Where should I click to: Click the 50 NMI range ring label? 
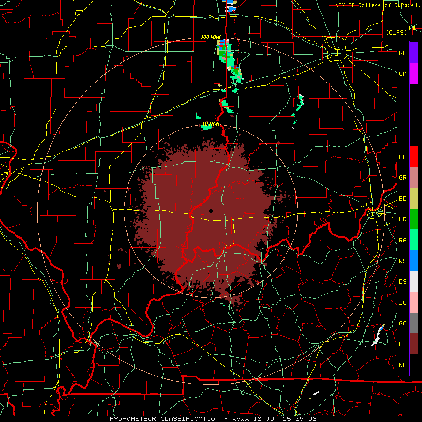211,124
